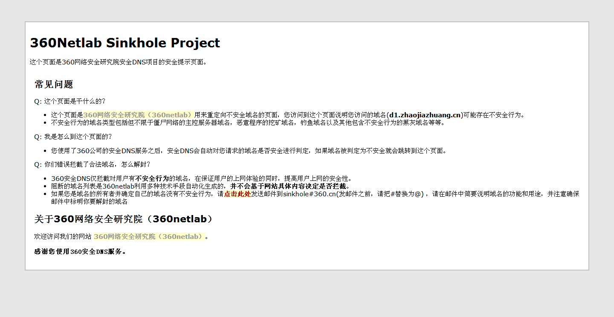Click the 360Netlab Sinkhole Project heading
The width and height of the screenshot is (614, 317).
tap(125, 43)
